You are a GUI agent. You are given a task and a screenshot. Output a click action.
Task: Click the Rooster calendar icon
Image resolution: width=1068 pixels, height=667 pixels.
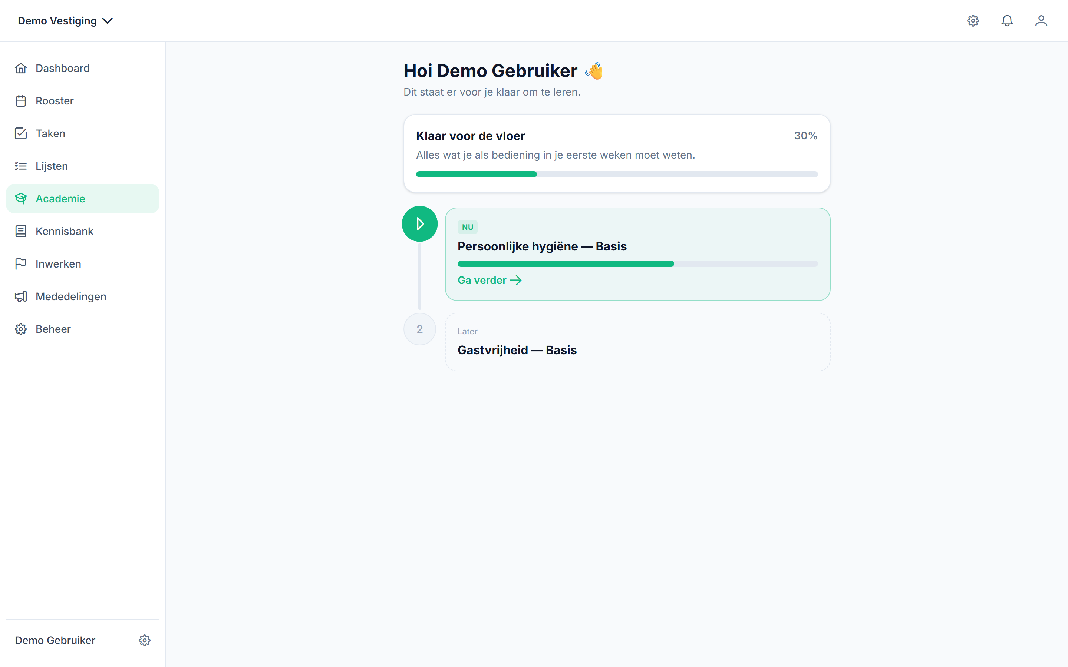point(21,101)
